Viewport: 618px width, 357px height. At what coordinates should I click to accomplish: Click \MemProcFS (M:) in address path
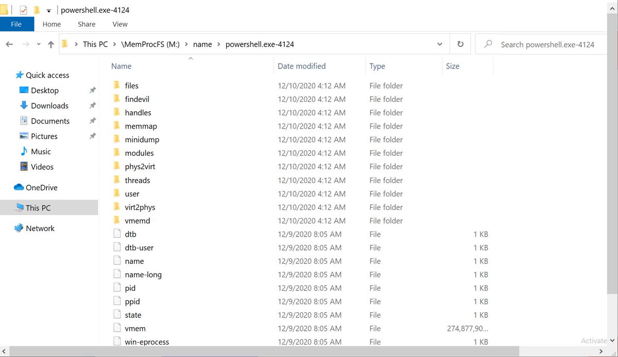click(150, 44)
